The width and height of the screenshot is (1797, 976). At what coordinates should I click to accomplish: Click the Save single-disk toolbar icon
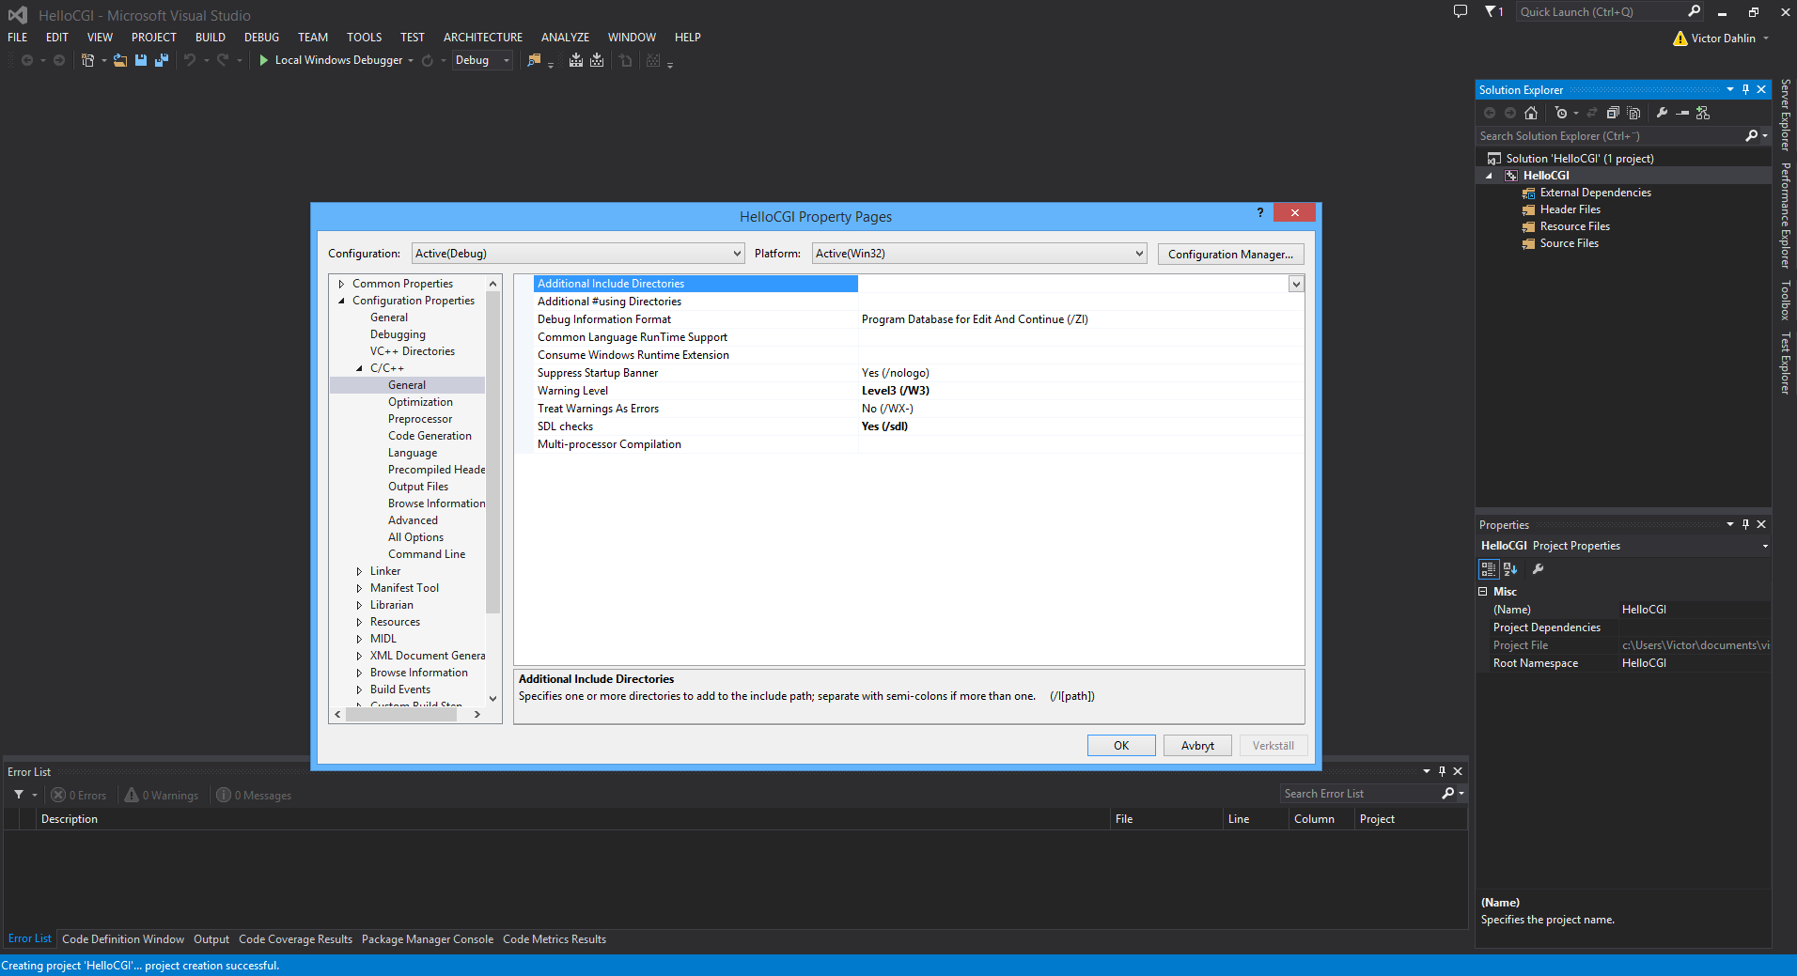coord(141,60)
